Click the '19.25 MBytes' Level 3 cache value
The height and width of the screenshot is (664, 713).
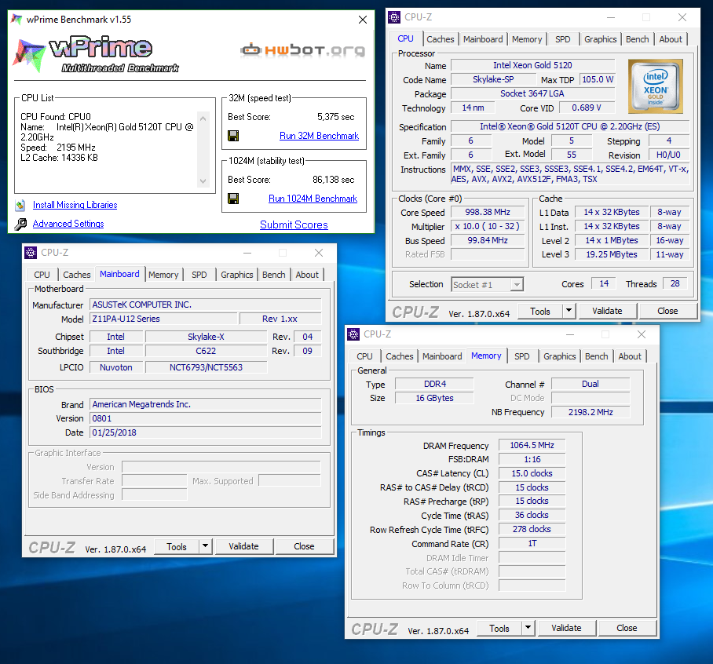click(x=611, y=254)
